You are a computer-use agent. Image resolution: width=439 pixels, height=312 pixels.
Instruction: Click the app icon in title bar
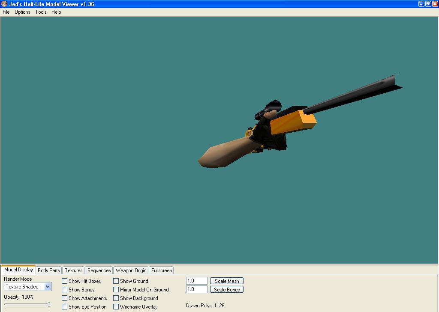(x=4, y=4)
